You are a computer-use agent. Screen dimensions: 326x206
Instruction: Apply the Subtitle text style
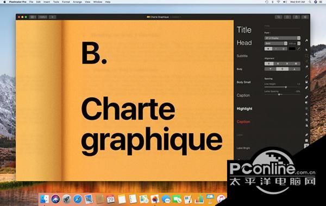point(242,56)
